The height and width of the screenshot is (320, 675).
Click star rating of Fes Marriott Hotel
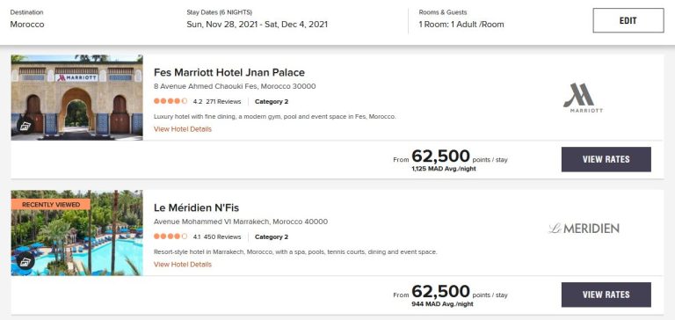tap(171, 102)
